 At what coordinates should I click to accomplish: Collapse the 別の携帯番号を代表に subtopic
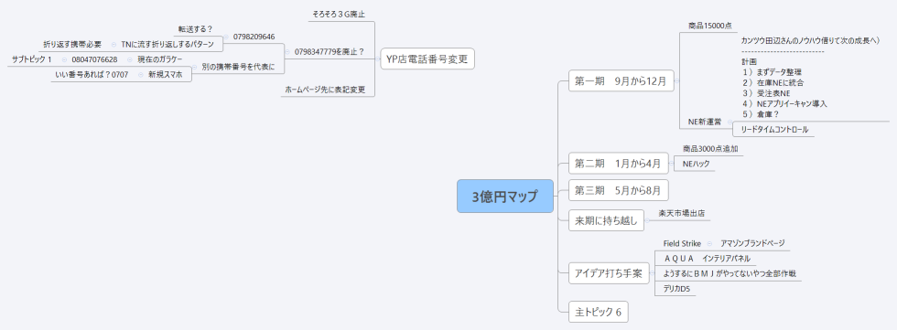[195, 67]
